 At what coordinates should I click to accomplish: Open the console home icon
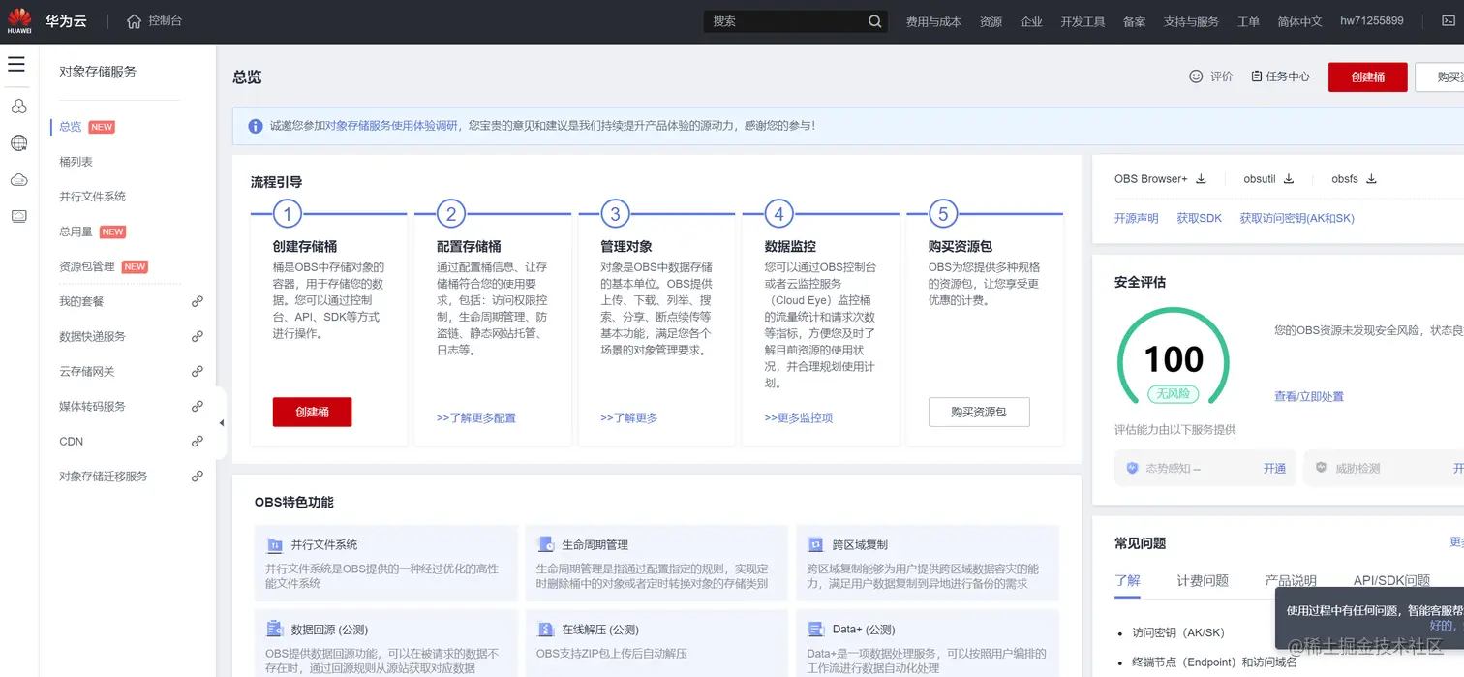(134, 20)
